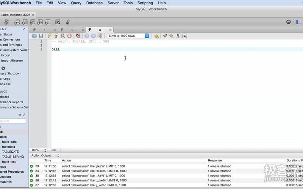303x189 pixels.
Task: Open the SQL inspector info icon in the main toolbar
Action: point(6,22)
